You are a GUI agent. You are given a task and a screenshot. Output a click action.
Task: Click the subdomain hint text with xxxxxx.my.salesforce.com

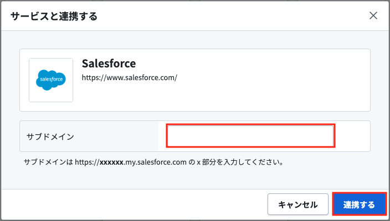(153, 162)
